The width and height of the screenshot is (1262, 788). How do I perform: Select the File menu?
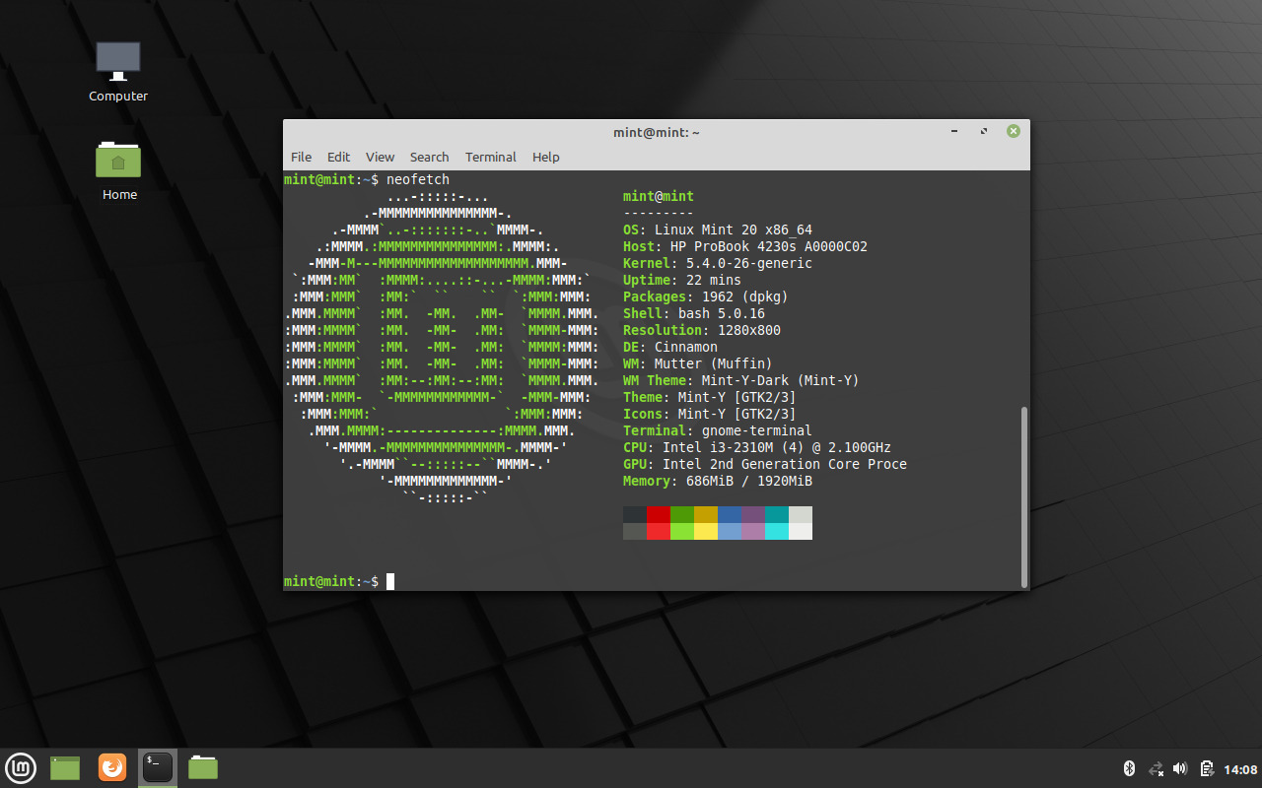[301, 157]
